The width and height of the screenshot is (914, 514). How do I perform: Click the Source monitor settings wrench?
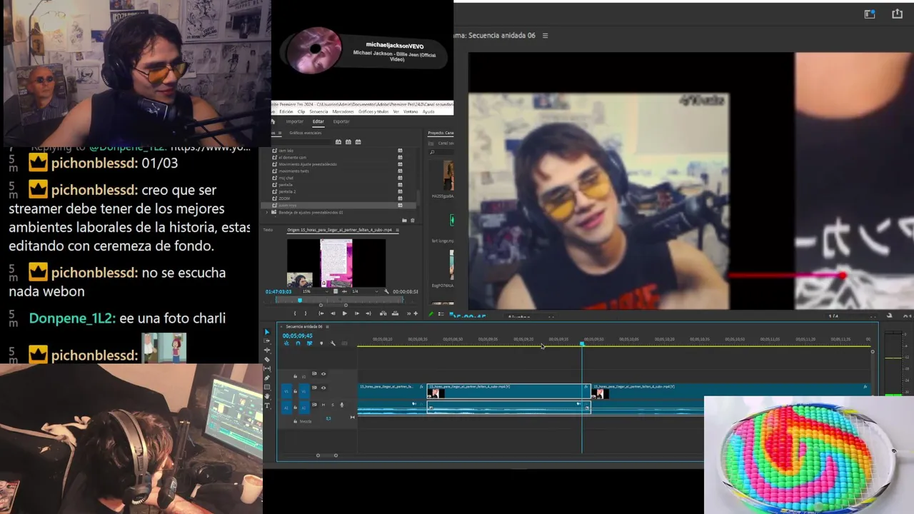(386, 291)
